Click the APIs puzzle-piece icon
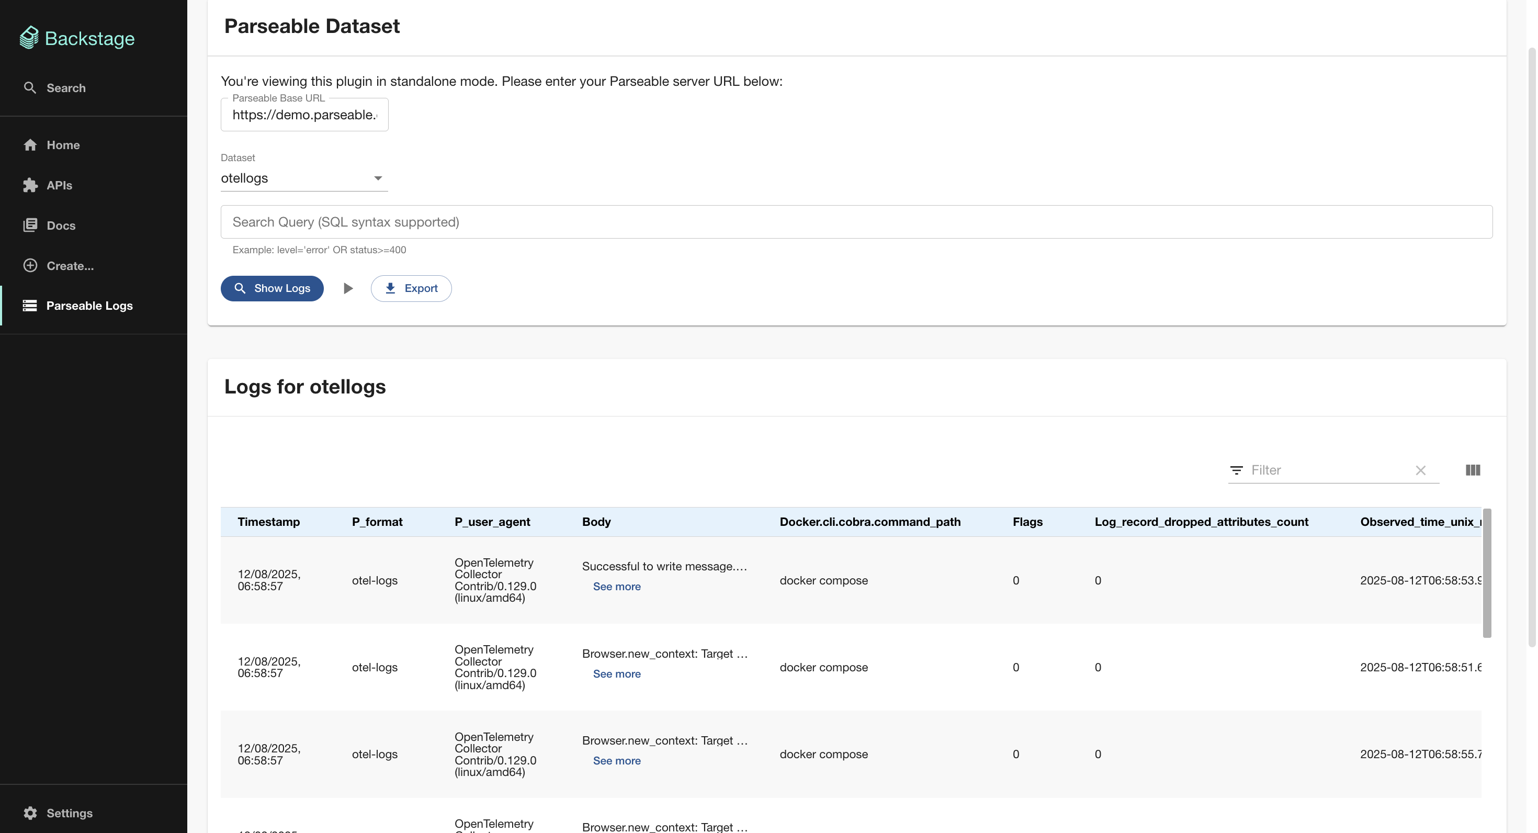 pyautogui.click(x=30, y=185)
